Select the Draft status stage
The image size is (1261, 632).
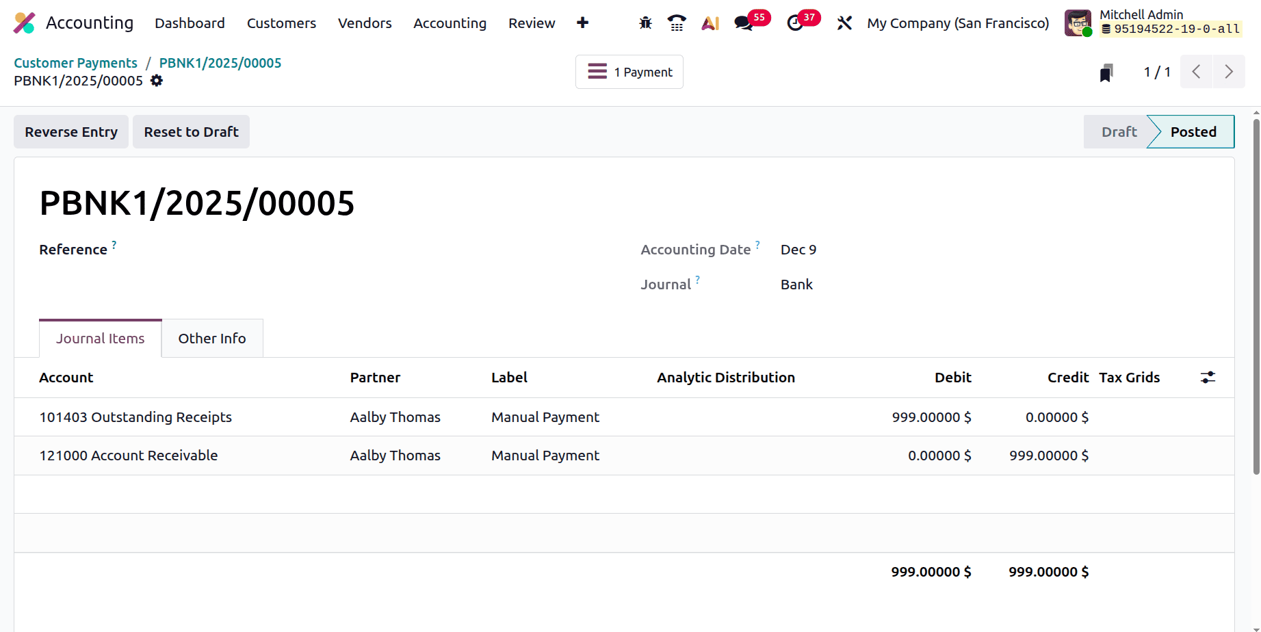1118,132
